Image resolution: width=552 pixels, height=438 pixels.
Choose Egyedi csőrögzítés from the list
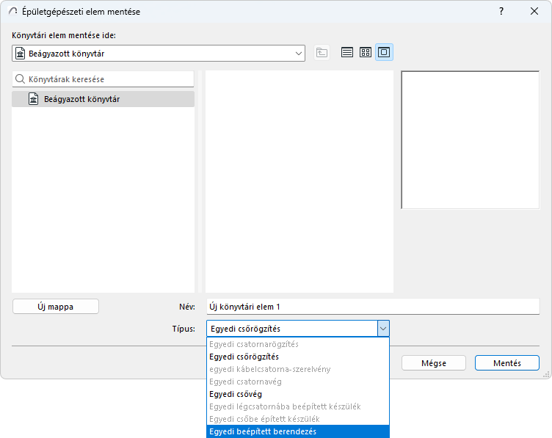pyautogui.click(x=298, y=357)
